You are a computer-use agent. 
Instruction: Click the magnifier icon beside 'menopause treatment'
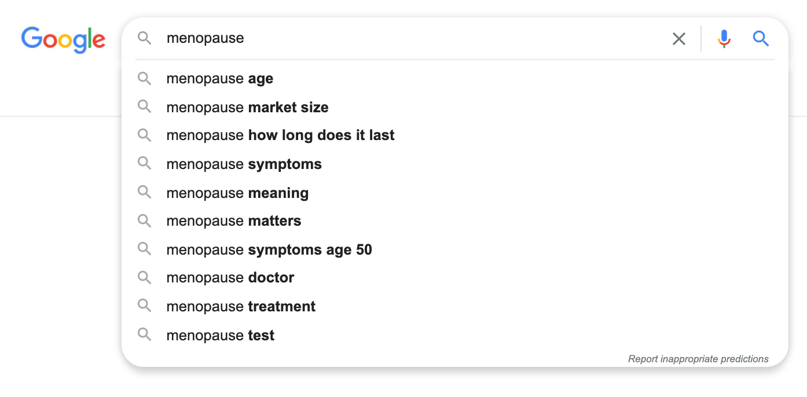point(144,306)
